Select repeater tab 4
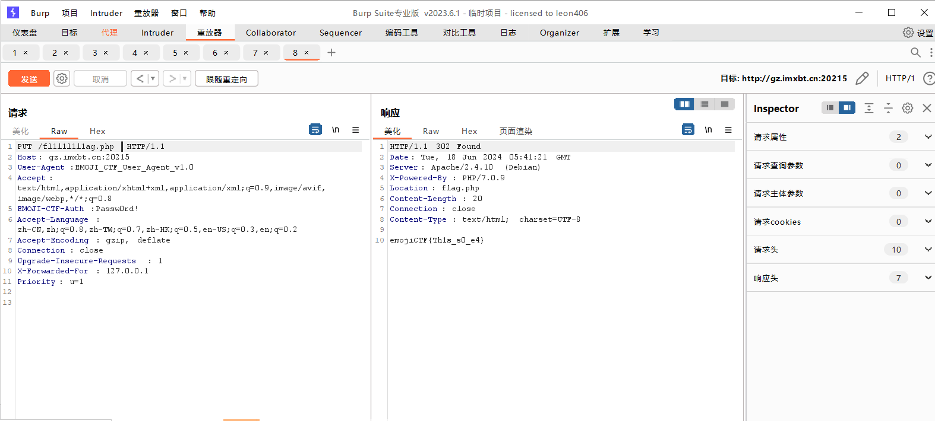935x421 pixels. pos(140,53)
